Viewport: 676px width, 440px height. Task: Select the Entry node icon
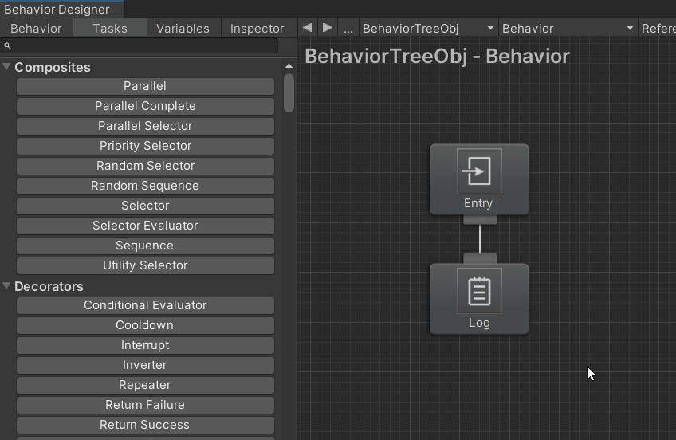tap(479, 171)
